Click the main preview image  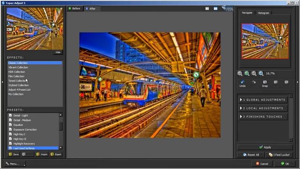point(150,85)
